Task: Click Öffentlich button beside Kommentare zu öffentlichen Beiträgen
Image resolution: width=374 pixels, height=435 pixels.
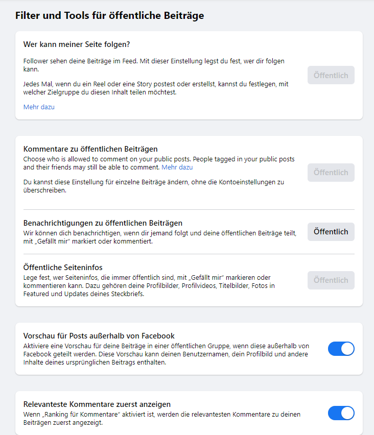Action: point(331,173)
